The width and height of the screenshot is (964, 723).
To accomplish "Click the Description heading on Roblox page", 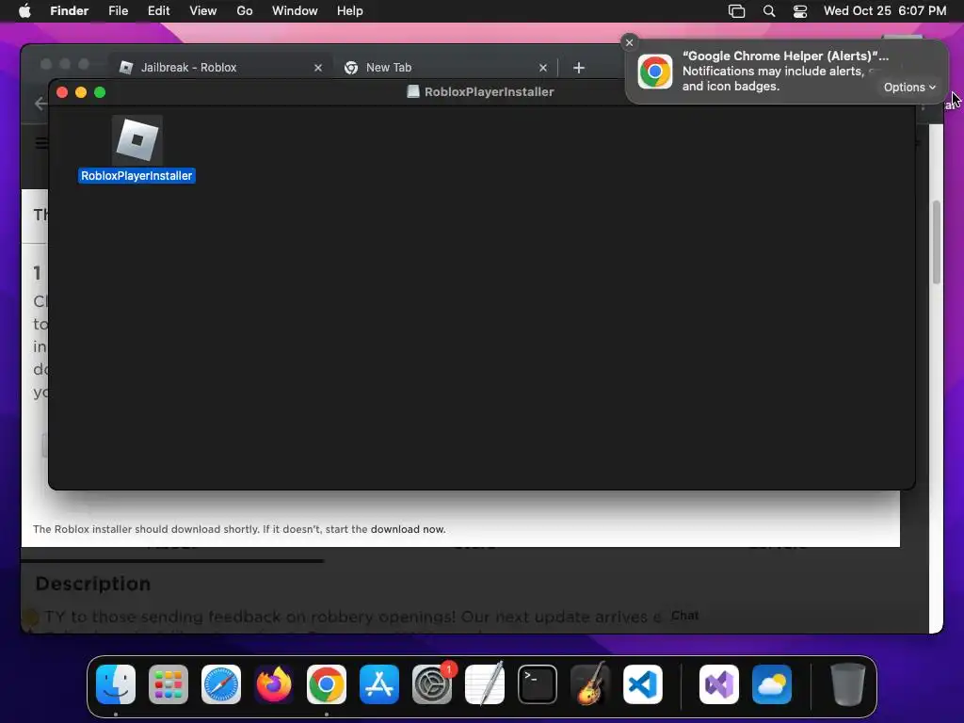I will tap(93, 584).
